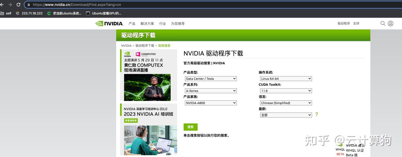Click the site security padlock icon

(x=29, y=4)
